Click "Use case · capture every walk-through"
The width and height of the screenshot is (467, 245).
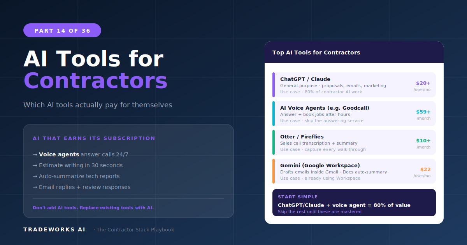pyautogui.click(x=323, y=149)
